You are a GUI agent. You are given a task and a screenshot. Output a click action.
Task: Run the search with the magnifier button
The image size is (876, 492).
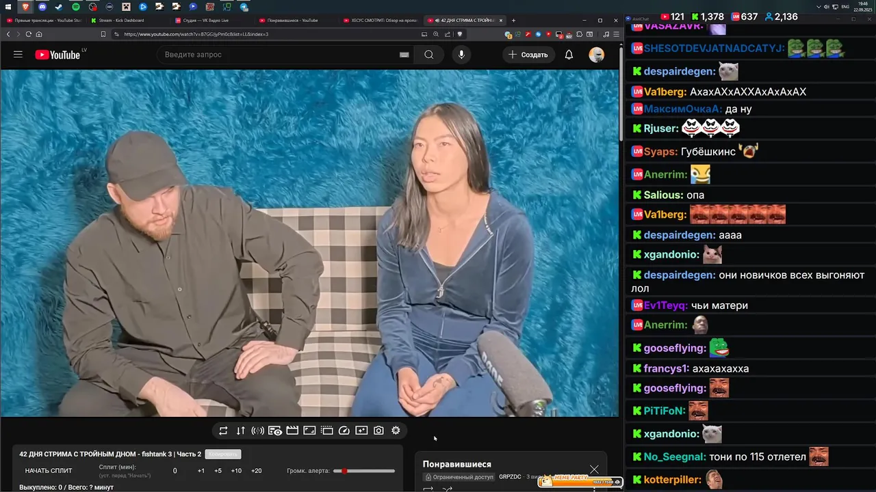click(x=428, y=55)
